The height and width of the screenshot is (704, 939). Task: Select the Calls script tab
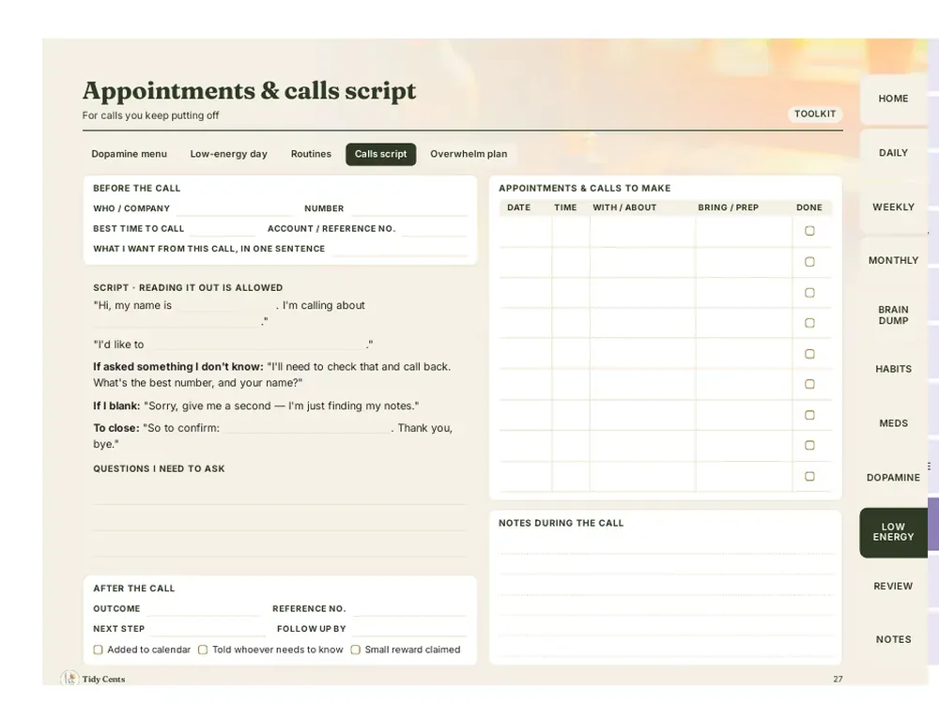[x=381, y=154]
